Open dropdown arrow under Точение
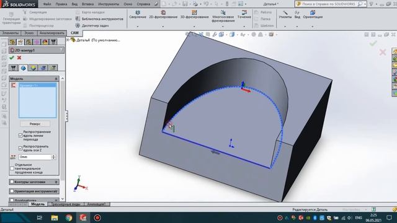The height and width of the screenshot is (223, 397). [x=244, y=26]
